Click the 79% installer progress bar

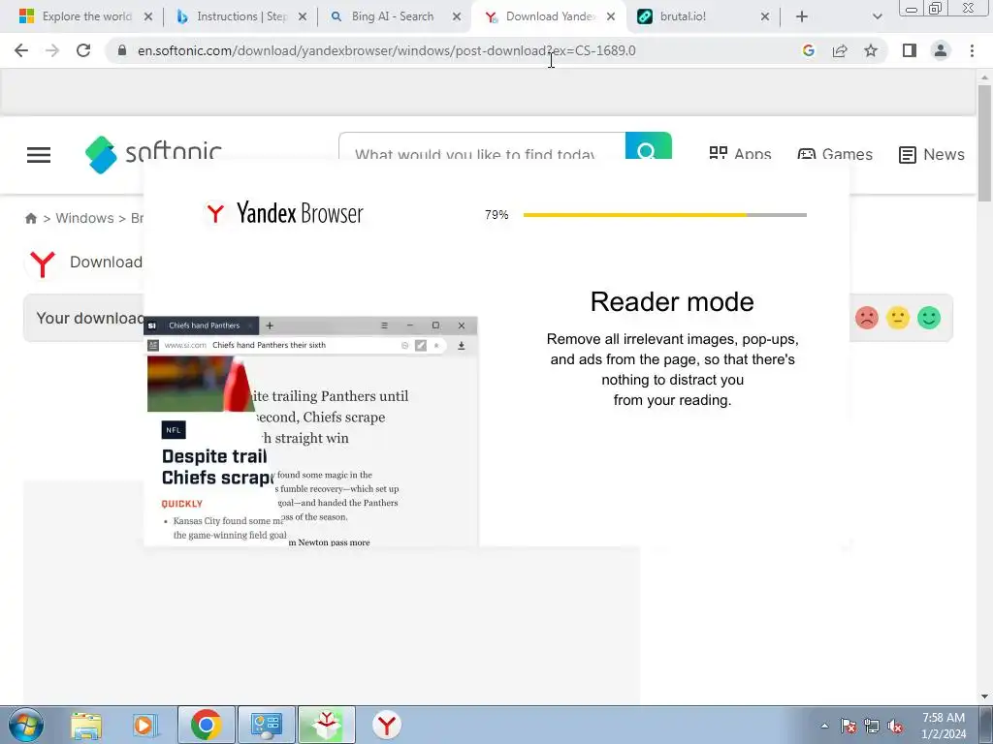coord(665,215)
